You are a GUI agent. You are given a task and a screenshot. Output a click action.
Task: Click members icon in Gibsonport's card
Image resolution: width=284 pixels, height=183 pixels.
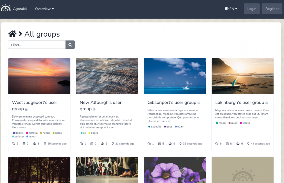170,144
